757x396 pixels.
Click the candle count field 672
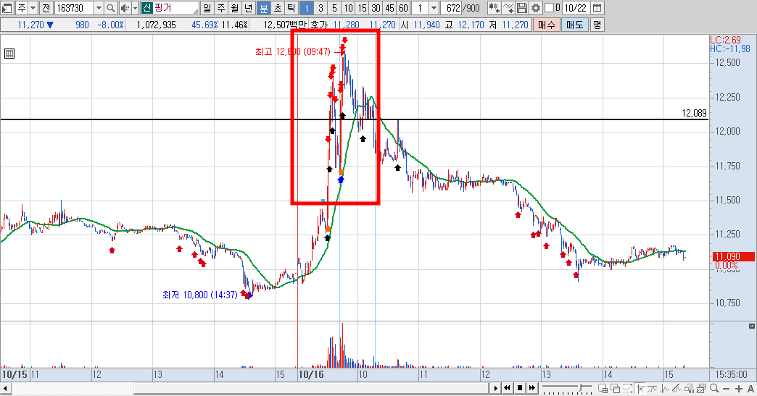pos(452,8)
